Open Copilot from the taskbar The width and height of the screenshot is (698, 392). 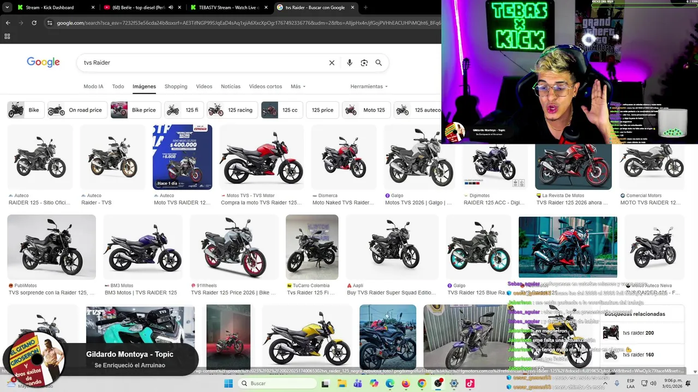(x=374, y=383)
